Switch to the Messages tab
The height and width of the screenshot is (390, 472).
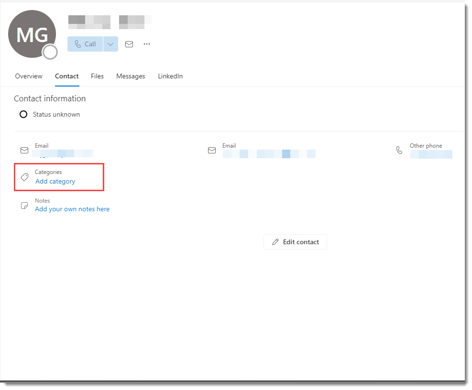point(131,76)
